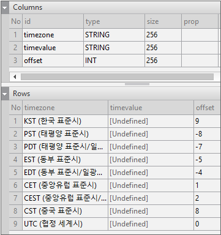Click the CST (중국 표준시) cell
Screen dimensions: 221x235
(65, 211)
